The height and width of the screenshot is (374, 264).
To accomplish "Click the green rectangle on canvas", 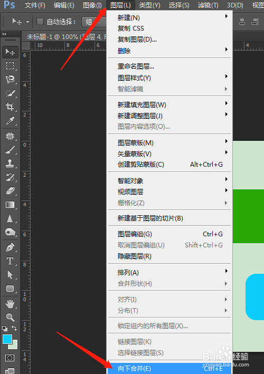I will pos(248,216).
